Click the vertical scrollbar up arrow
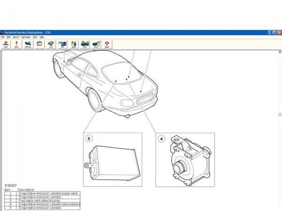The width and height of the screenshot is (282, 211). [x=280, y=52]
